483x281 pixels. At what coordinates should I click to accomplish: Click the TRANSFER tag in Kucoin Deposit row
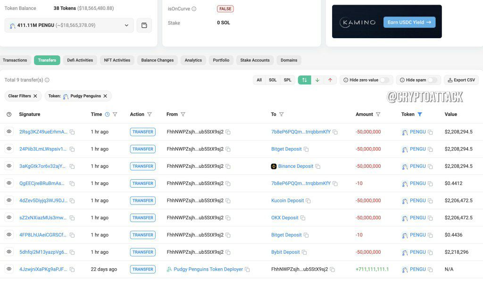click(142, 201)
